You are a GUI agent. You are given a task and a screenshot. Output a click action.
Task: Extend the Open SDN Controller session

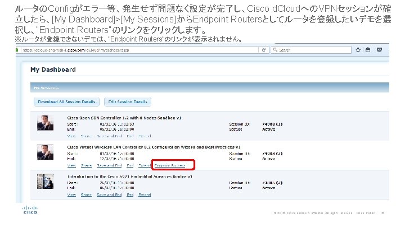(x=145, y=136)
